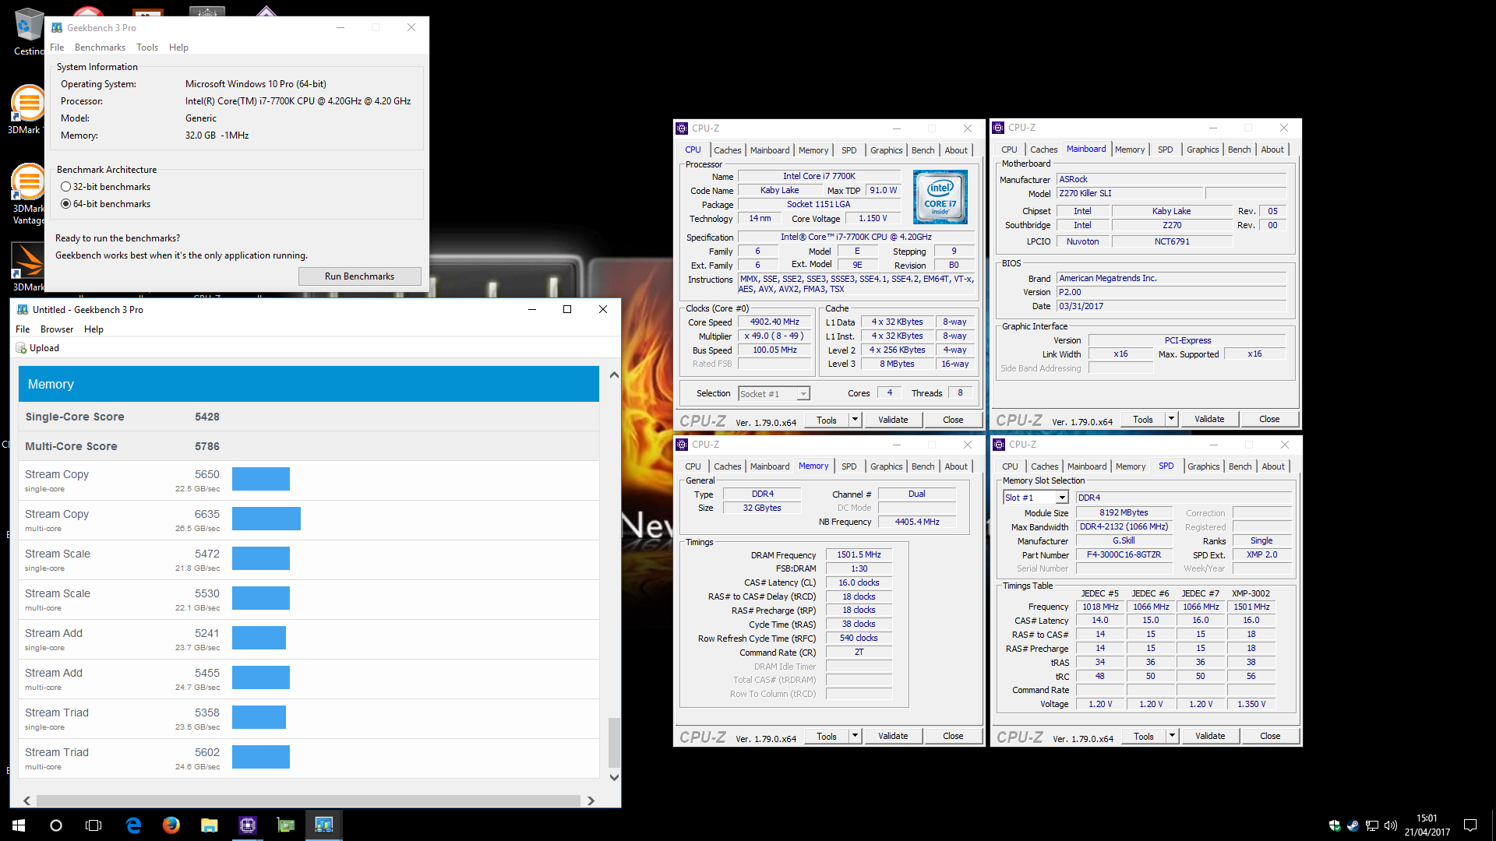Image resolution: width=1496 pixels, height=841 pixels.
Task: Switch to Caches tab in CPU-Z CPU window
Action: (x=727, y=150)
